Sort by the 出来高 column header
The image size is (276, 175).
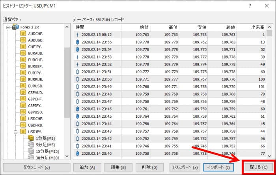[252, 27]
